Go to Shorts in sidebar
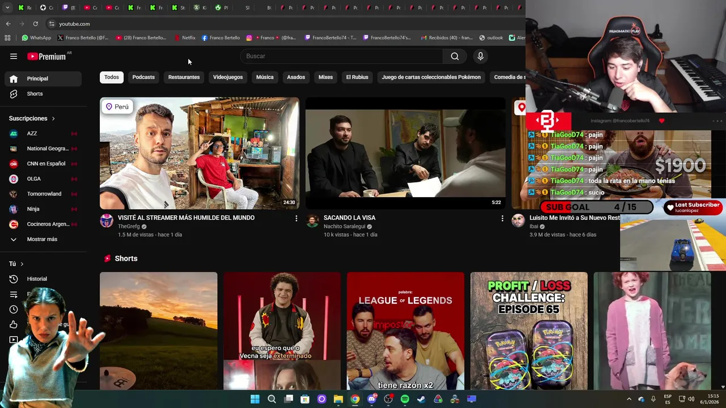Screen dimensions: 726x408 (43, 93)
